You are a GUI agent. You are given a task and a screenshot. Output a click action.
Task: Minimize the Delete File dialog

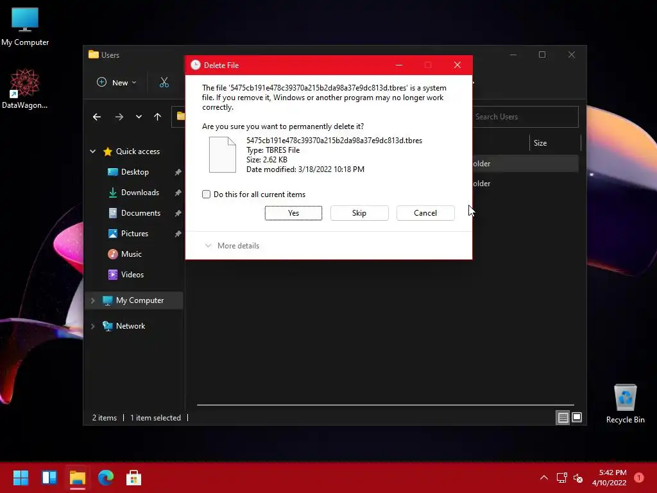399,65
